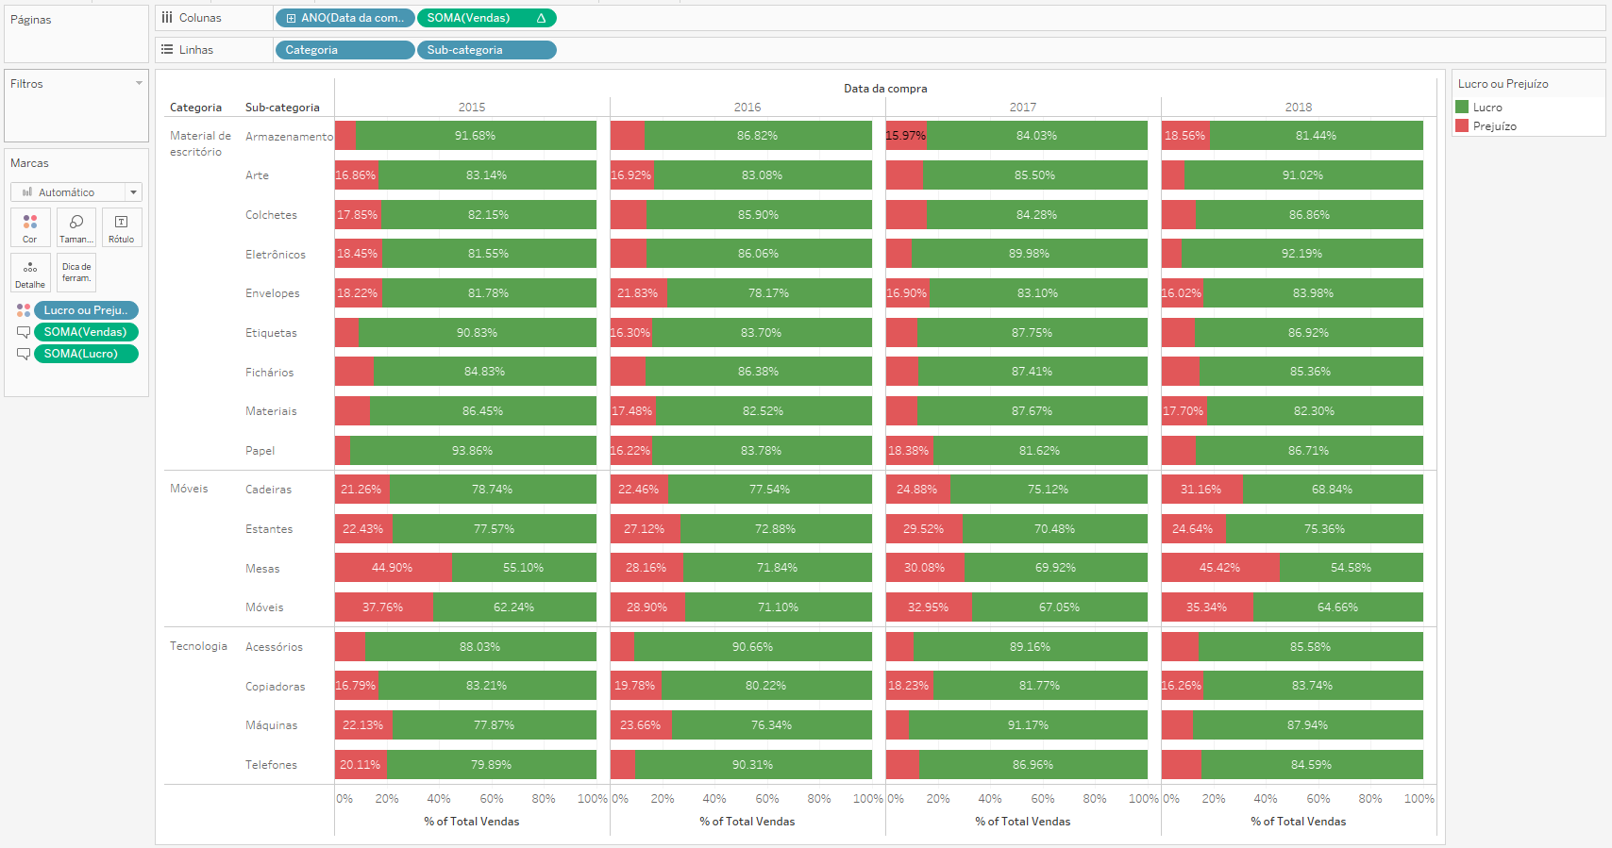
Task: Select the Cadeiras sub-category label
Action: click(x=269, y=490)
